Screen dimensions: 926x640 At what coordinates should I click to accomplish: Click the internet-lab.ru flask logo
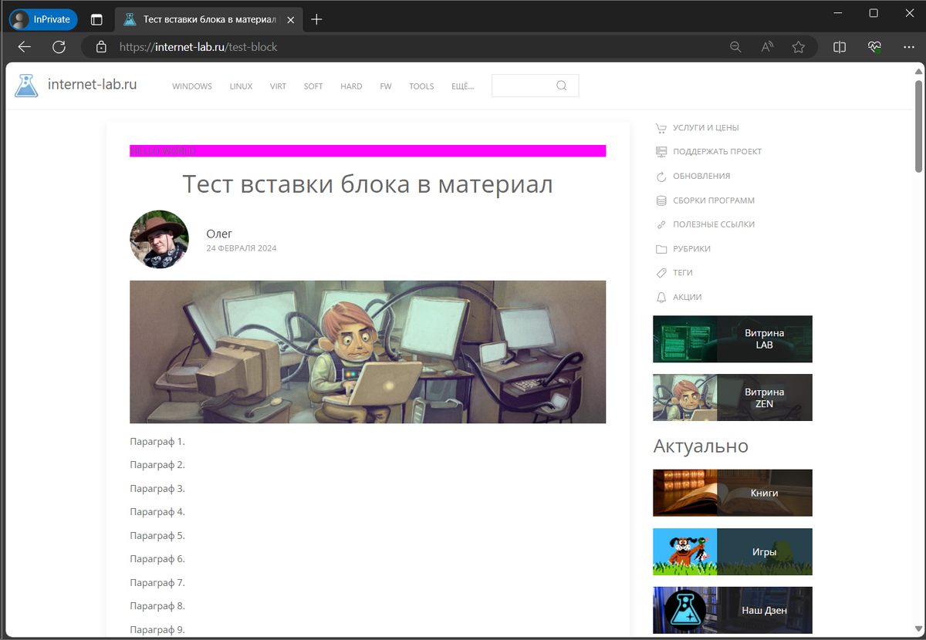pos(26,86)
